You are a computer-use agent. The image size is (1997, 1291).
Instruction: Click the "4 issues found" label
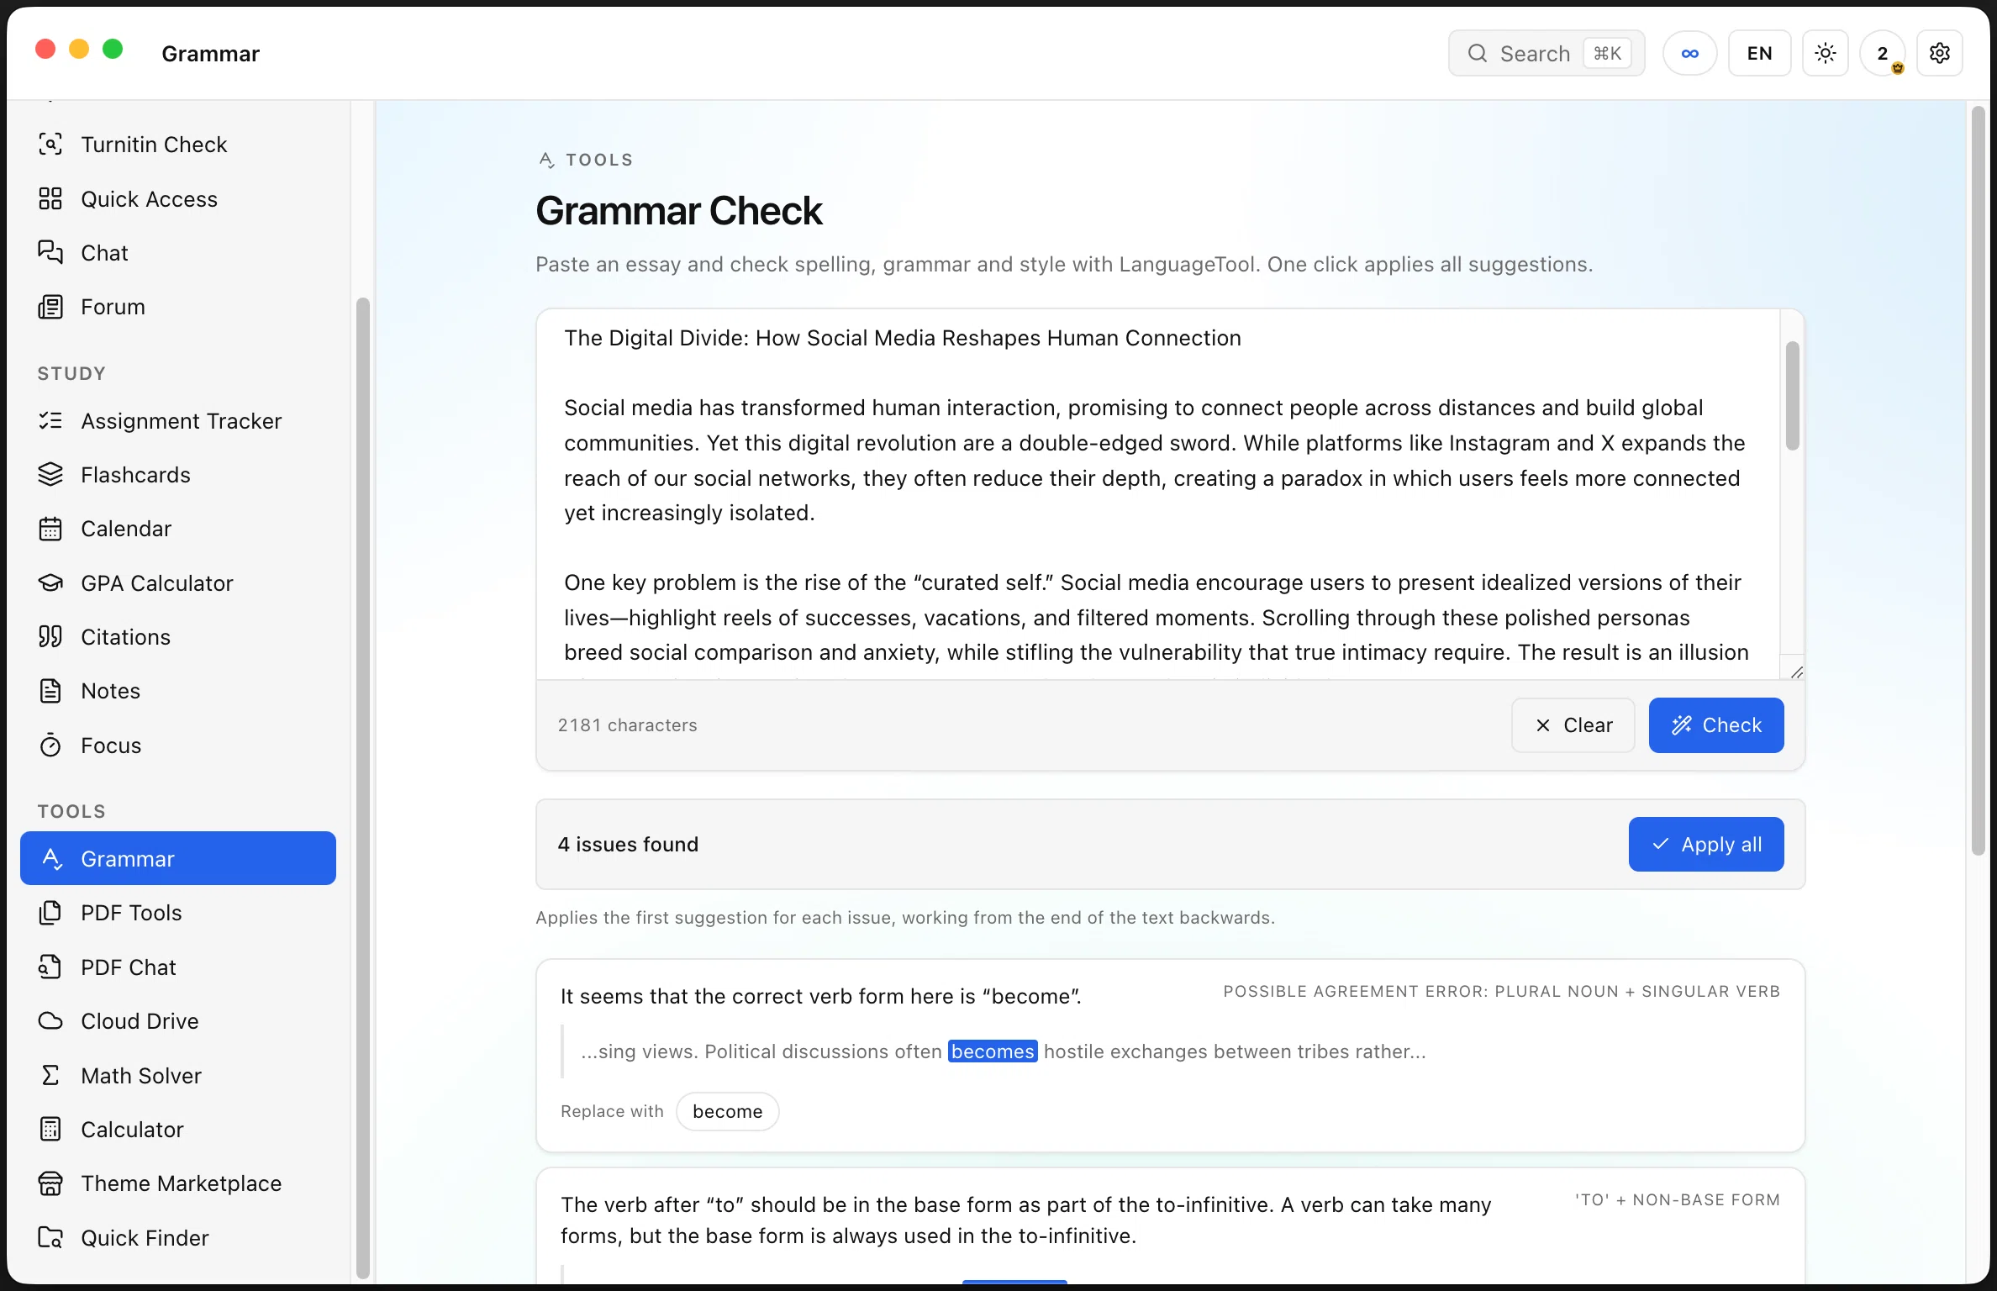coord(628,845)
